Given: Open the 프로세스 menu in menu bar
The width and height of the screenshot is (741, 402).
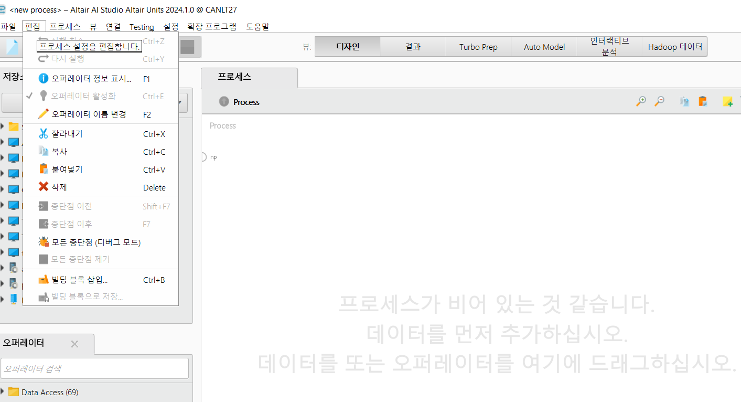Looking at the screenshot, I should pos(65,27).
